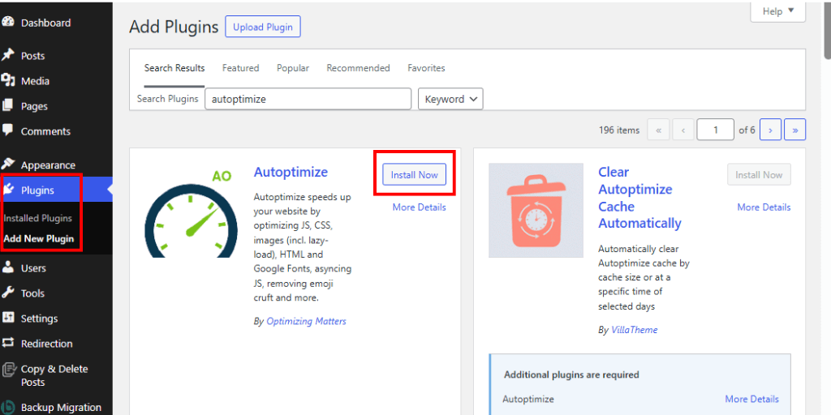Viewport: 831px width, 415px height.
Task: Click the current page number field
Action: pyautogui.click(x=716, y=130)
